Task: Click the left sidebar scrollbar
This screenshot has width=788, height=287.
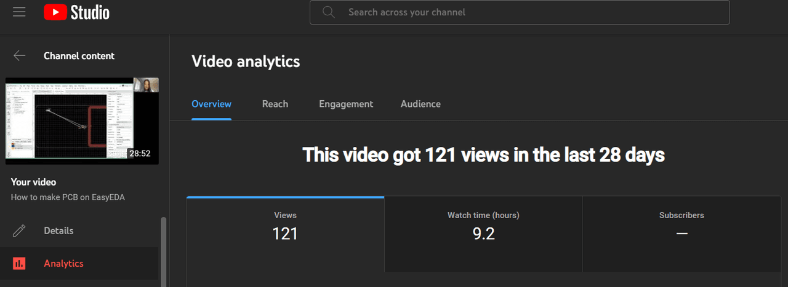Action: click(163, 252)
